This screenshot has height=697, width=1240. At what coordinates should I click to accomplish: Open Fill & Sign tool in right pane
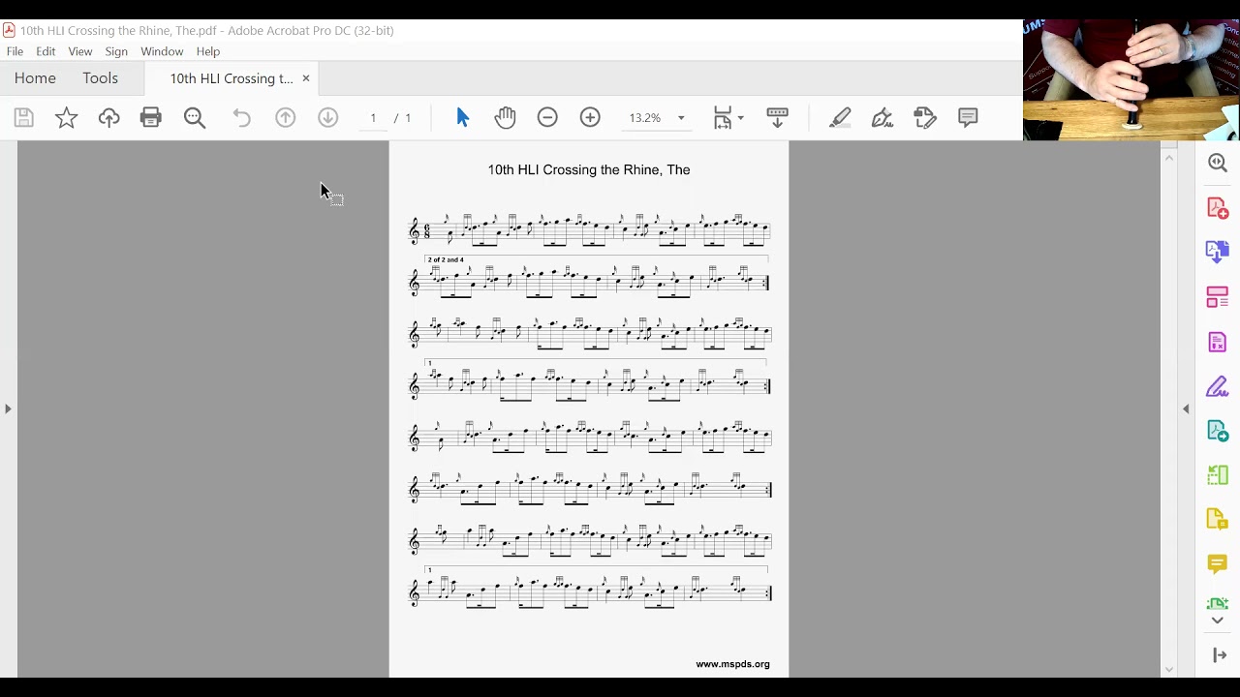pyautogui.click(x=1218, y=386)
